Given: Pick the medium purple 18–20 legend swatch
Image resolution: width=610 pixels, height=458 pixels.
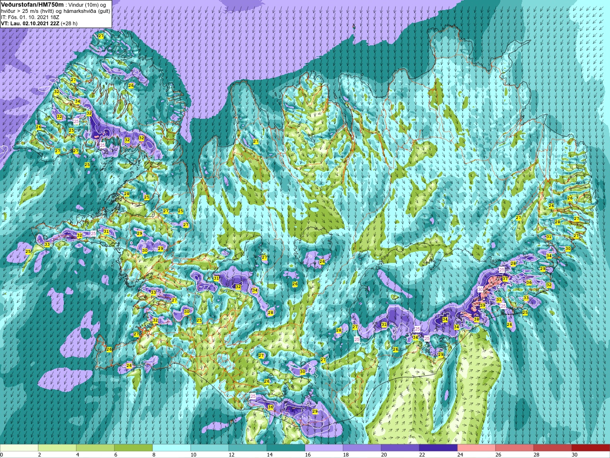Looking at the screenshot, I should point(362,448).
